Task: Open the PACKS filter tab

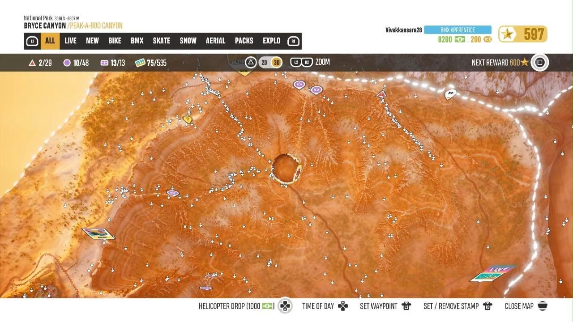Action: (x=244, y=41)
